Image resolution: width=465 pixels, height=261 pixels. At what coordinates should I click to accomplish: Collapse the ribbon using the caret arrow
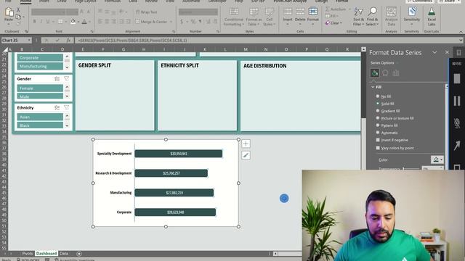[461, 31]
